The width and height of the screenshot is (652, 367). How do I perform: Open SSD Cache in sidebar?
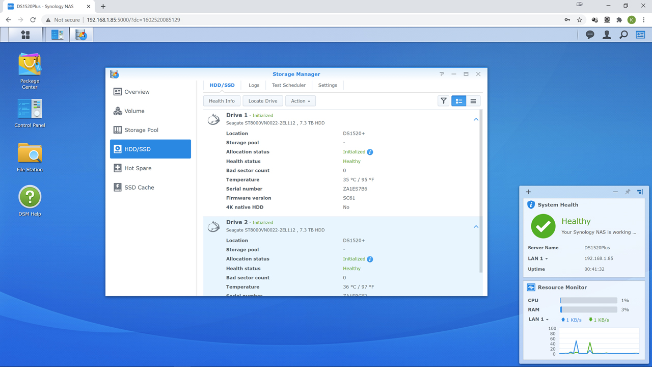point(150,188)
